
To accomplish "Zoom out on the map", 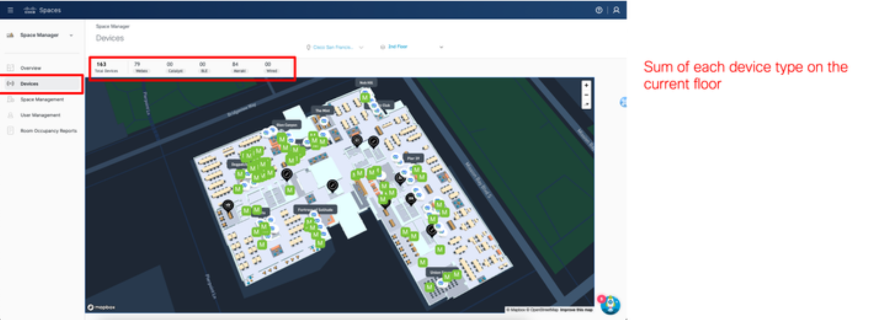I will (586, 95).
